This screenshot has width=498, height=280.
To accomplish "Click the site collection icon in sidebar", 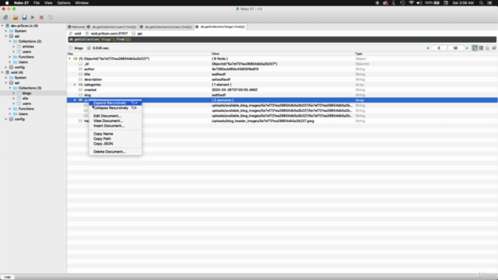I will (x=19, y=99).
